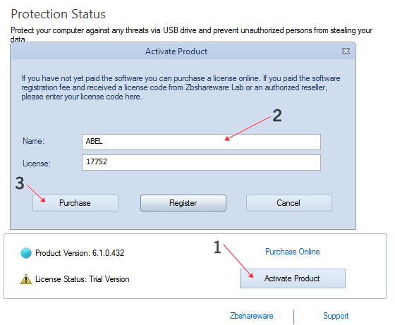Screen dimensions: 395x325
Task: Click the license code instructions text
Action: click(181, 87)
